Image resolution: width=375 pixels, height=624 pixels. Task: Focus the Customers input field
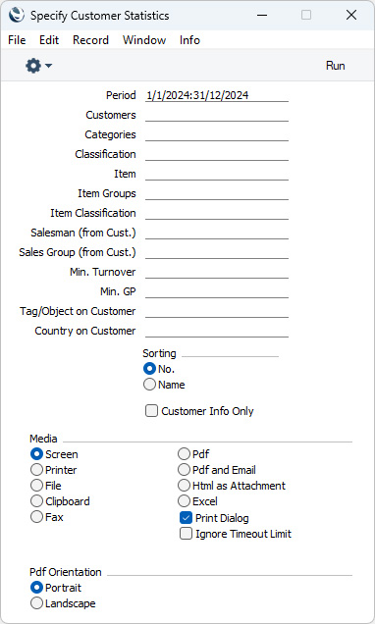pyautogui.click(x=217, y=115)
